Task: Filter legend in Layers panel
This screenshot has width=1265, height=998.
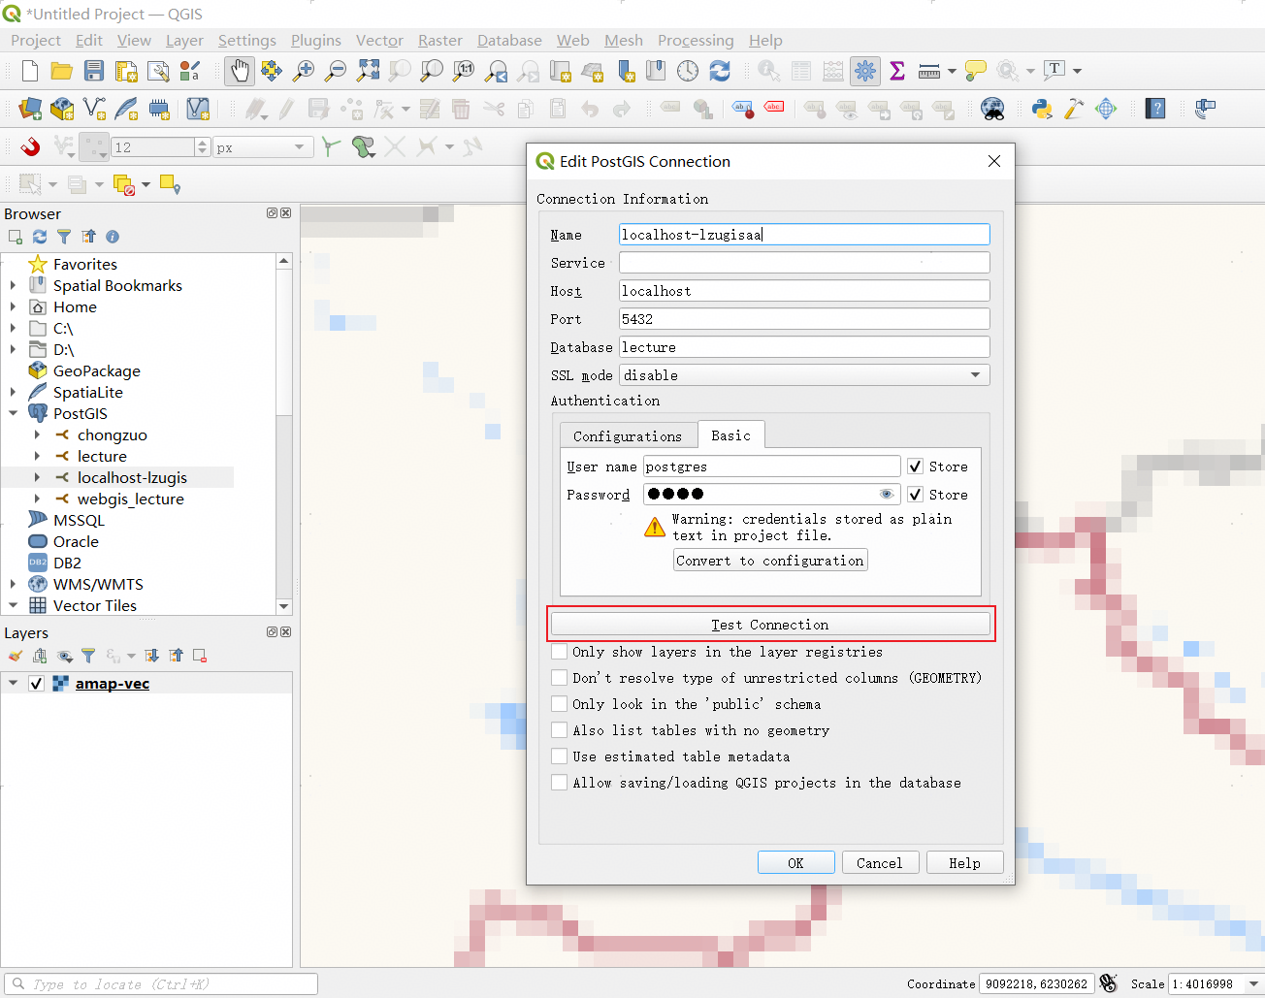Action: (88, 656)
